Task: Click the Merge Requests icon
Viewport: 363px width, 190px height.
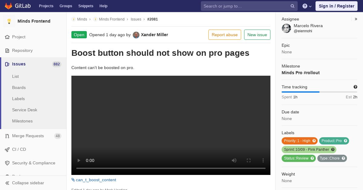Action: point(7,136)
